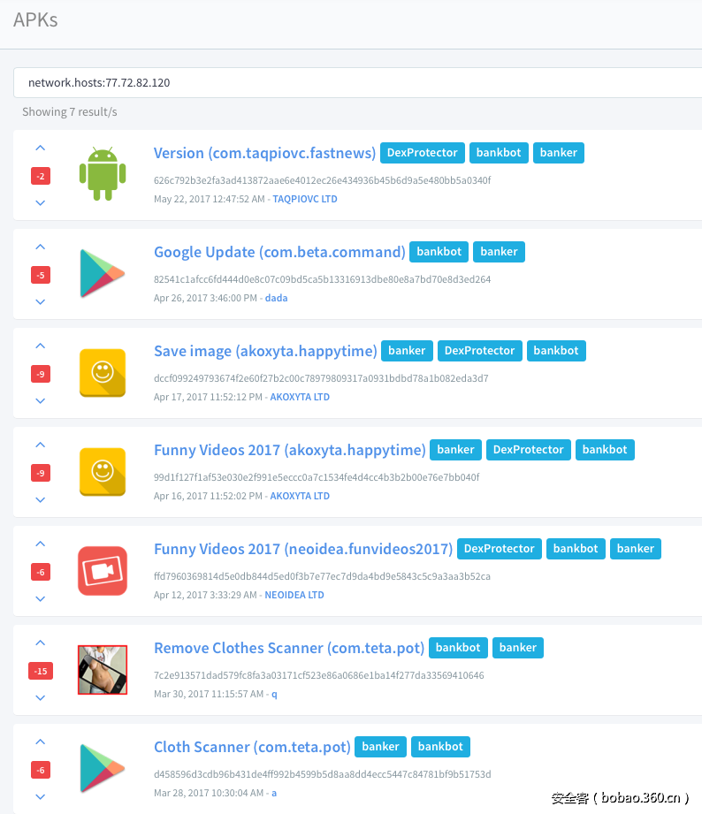702x814 pixels.
Task: Open Version (com.taqpiovc.fastnews) APK link
Action: pyautogui.click(x=264, y=153)
